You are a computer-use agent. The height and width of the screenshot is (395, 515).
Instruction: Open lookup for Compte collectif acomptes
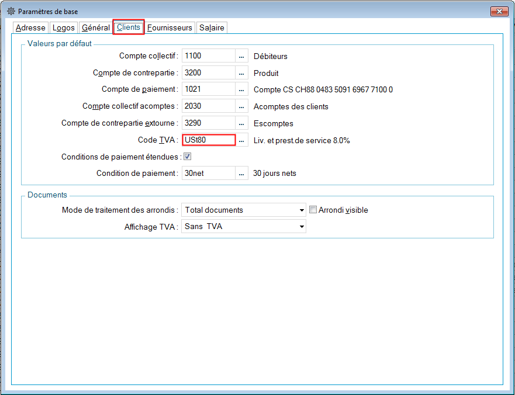(241, 106)
